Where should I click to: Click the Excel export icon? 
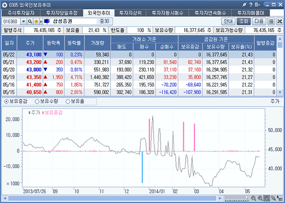click(279, 21)
